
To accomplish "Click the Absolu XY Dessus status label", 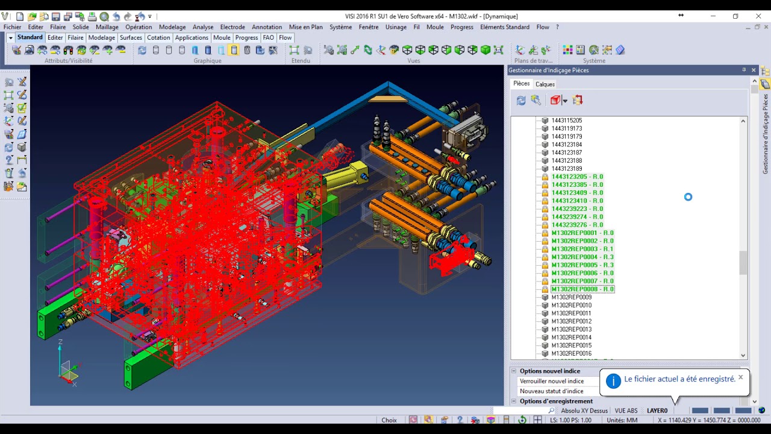I will pos(584,411).
